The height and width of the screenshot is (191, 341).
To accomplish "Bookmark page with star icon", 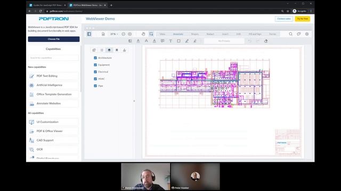I will pyautogui.click(x=288, y=11).
